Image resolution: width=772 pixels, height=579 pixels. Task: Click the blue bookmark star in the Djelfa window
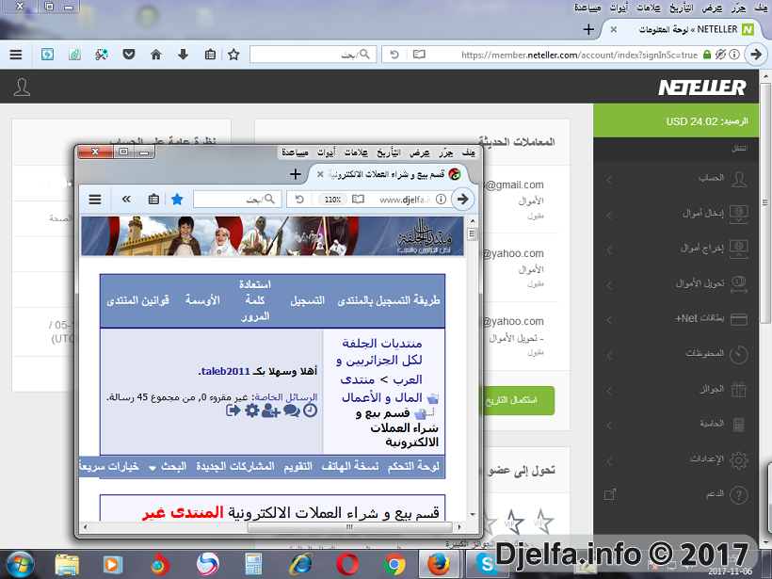177,199
